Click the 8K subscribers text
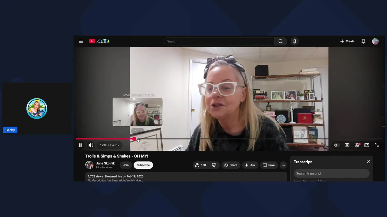This screenshot has height=217, width=387. coord(104,167)
